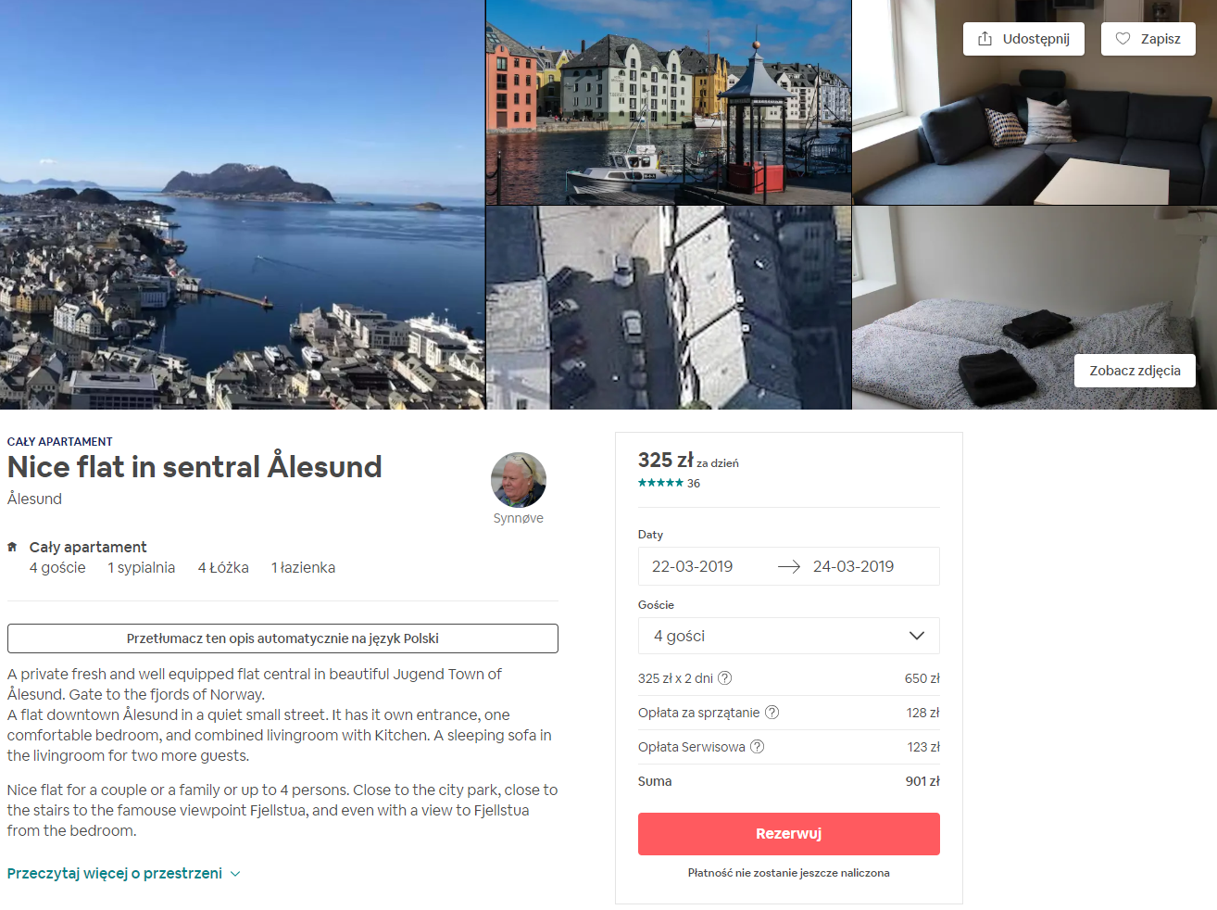Open Zobacz zdjęcia photo gallery
The image size is (1217, 910).
click(x=1135, y=370)
